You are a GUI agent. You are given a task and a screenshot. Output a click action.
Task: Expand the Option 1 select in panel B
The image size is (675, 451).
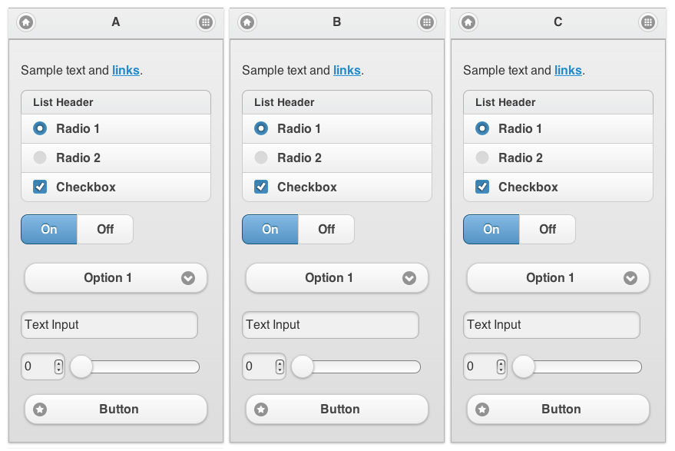point(337,278)
